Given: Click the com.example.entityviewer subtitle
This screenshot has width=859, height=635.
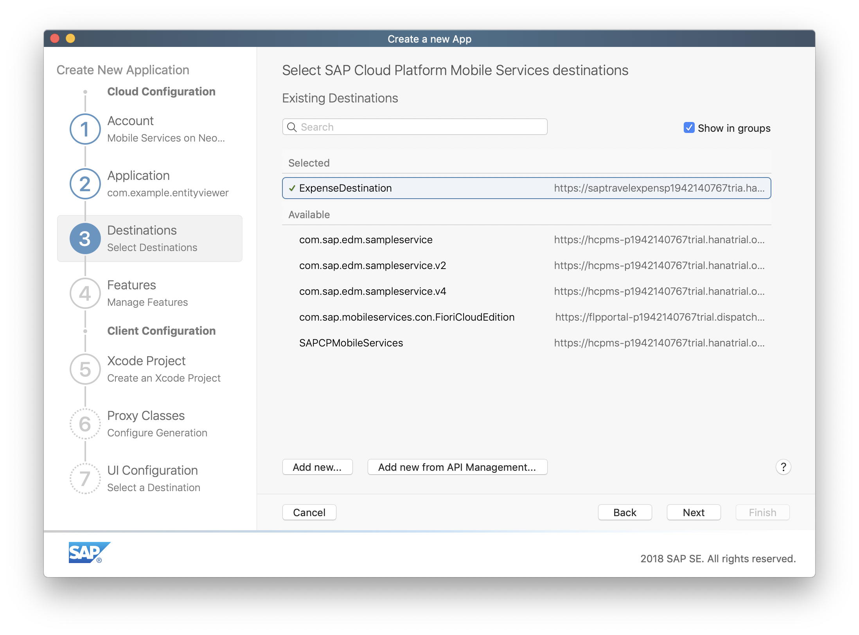Looking at the screenshot, I should [168, 193].
